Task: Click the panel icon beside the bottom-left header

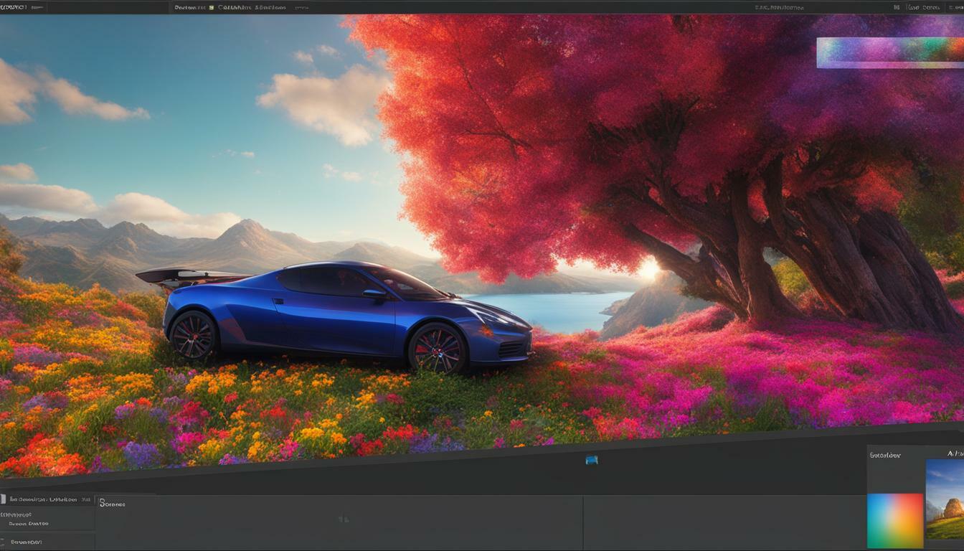Action: [x=3, y=498]
